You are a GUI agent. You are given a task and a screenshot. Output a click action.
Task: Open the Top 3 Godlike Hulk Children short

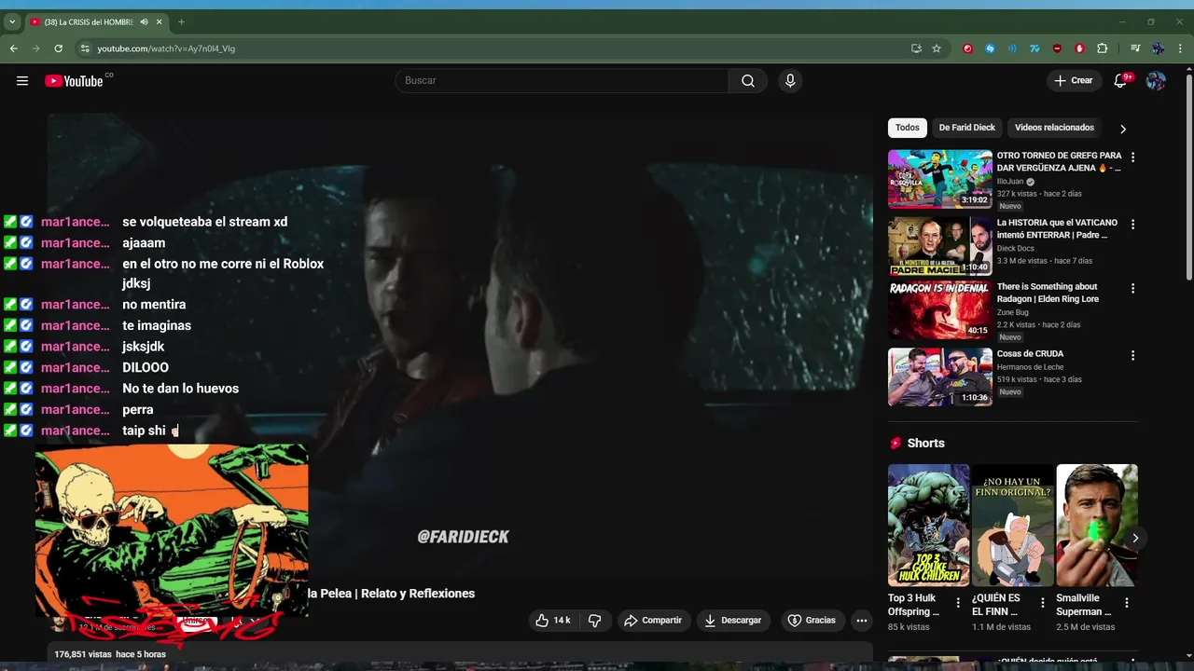[x=928, y=525]
